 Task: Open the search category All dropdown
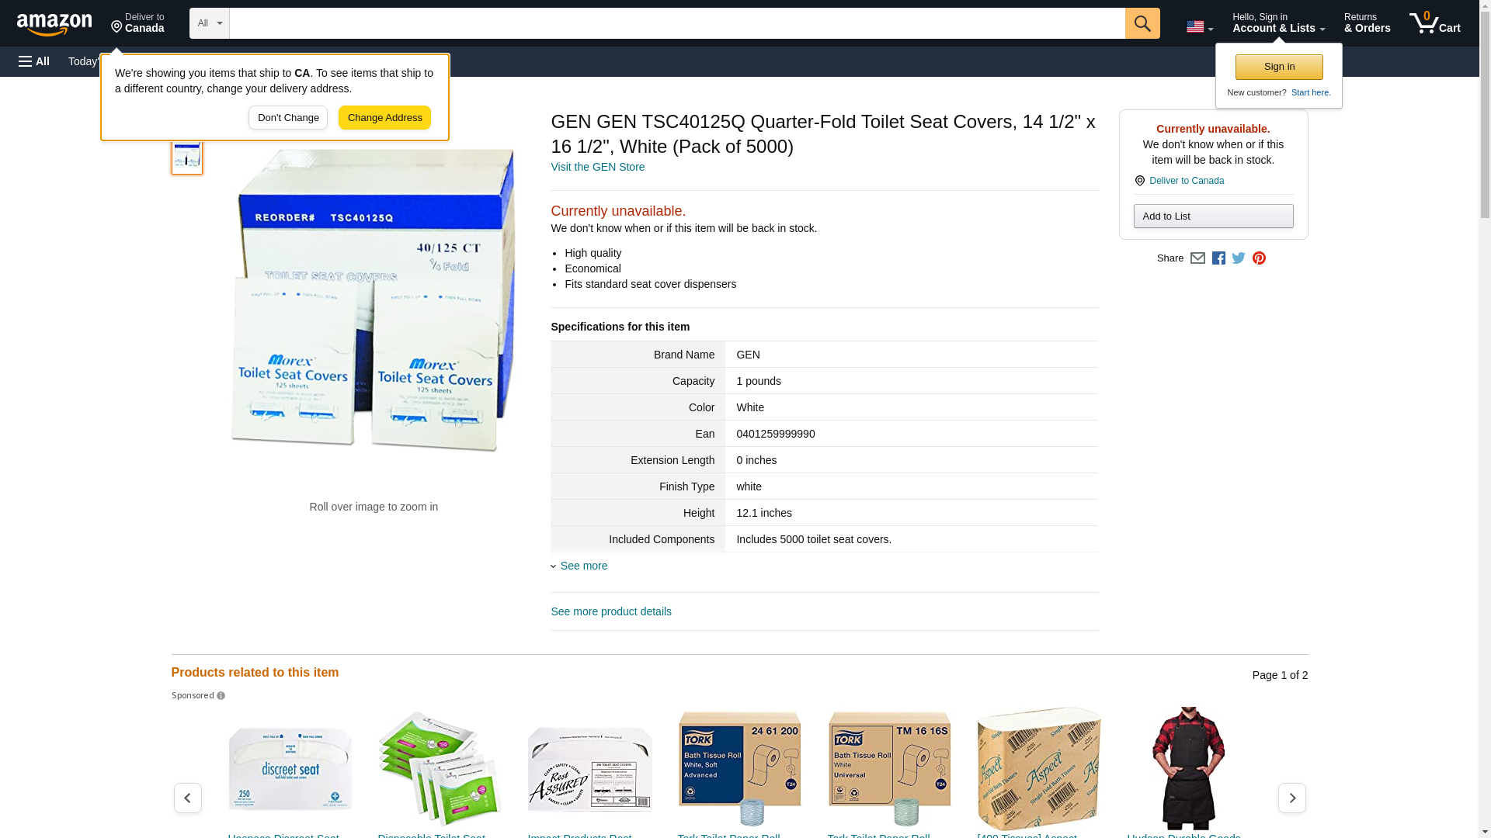pos(210,23)
